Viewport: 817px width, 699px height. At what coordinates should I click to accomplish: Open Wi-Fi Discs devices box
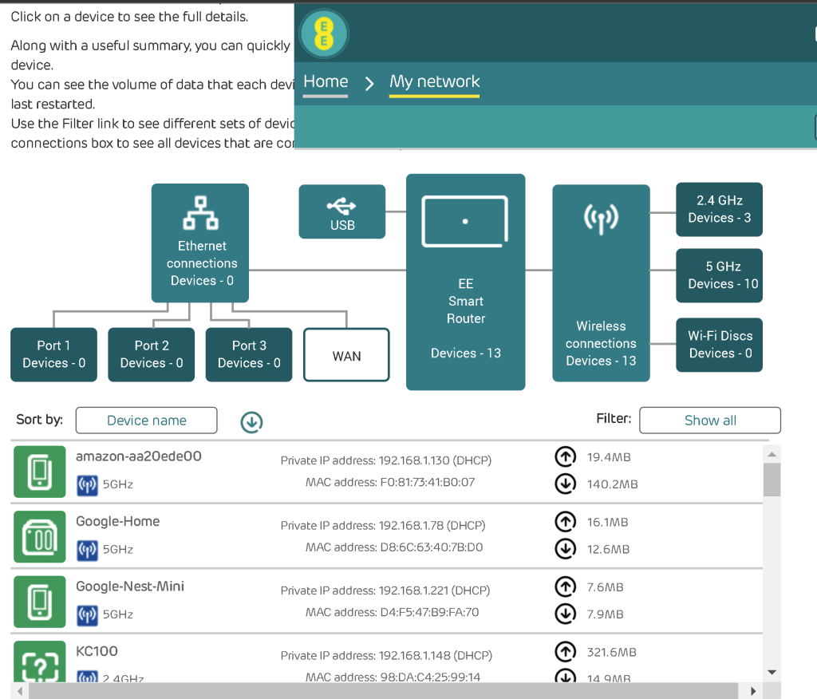pos(719,345)
